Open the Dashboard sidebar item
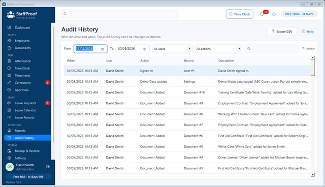 click(x=22, y=27)
